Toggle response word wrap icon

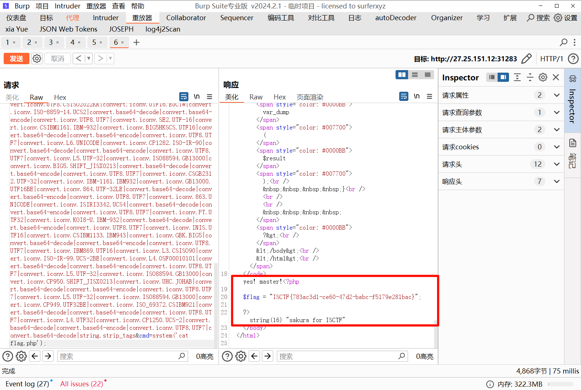[x=404, y=96]
